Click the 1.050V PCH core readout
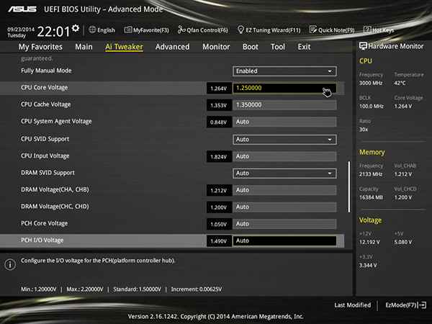432x324 pixels. pyautogui.click(x=219, y=224)
